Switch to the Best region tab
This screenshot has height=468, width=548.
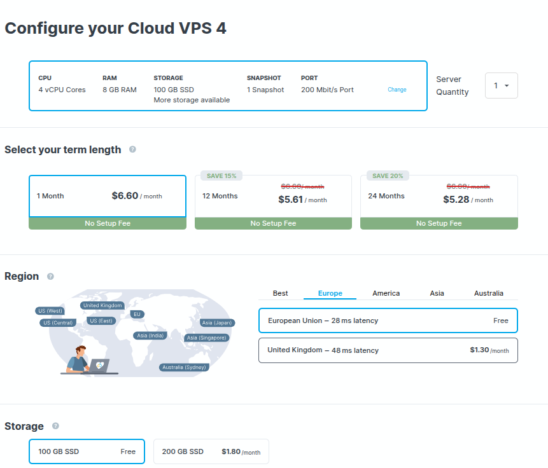(x=280, y=293)
